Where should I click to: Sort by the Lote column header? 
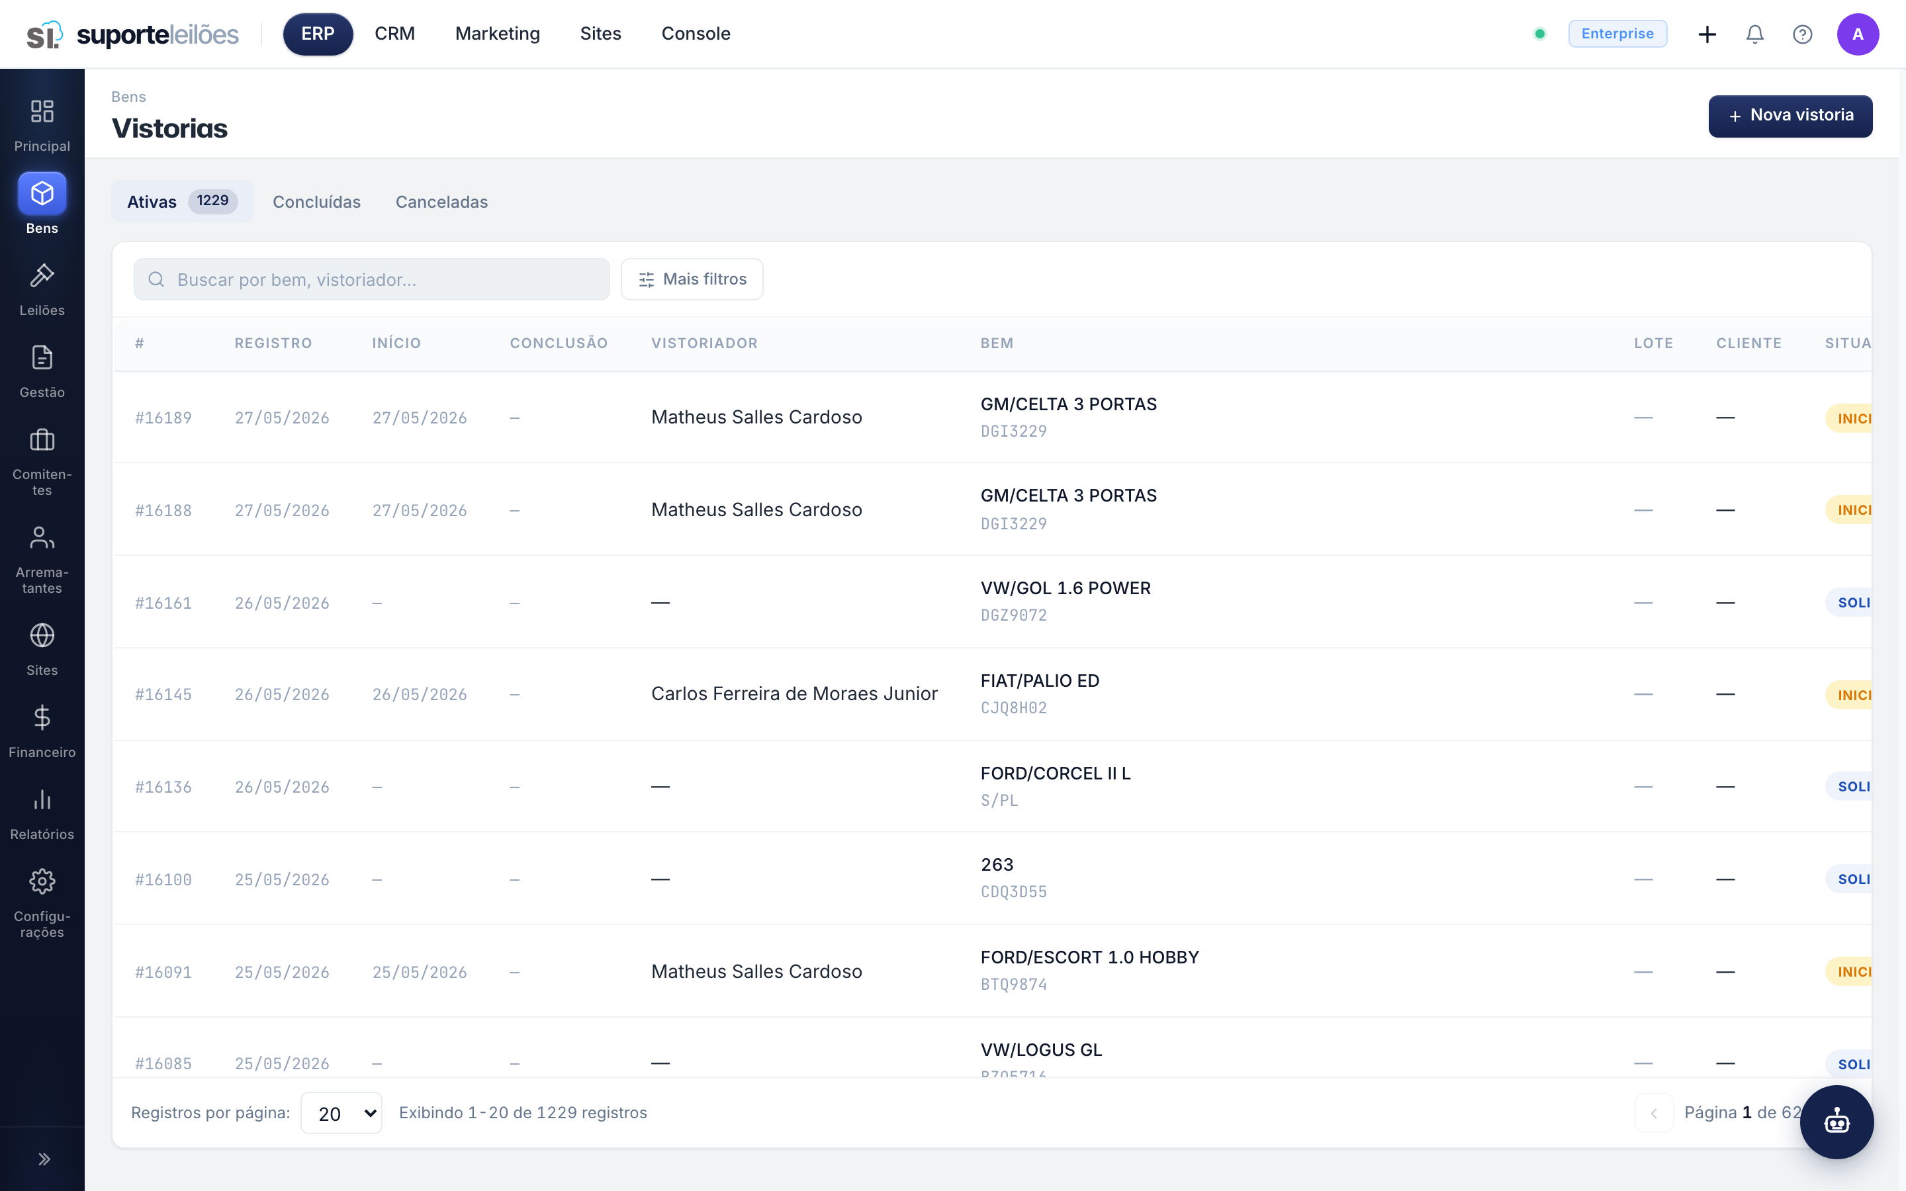pos(1653,343)
